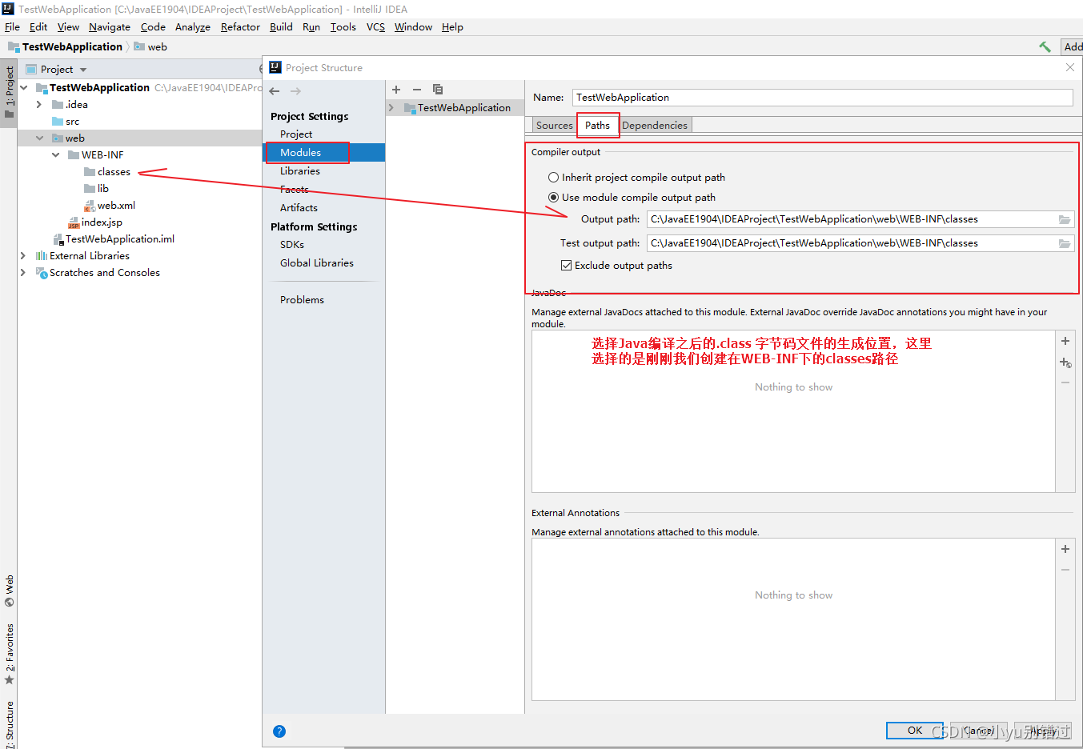Image resolution: width=1083 pixels, height=749 pixels.
Task: Expand Scratches and Consoles node
Action: click(x=23, y=273)
